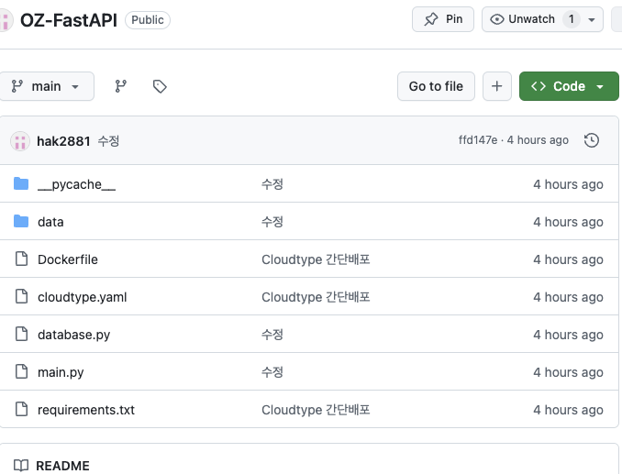Viewport: 622px width, 474px height.
Task: Open the __pycache__ folder
Action: click(x=76, y=184)
